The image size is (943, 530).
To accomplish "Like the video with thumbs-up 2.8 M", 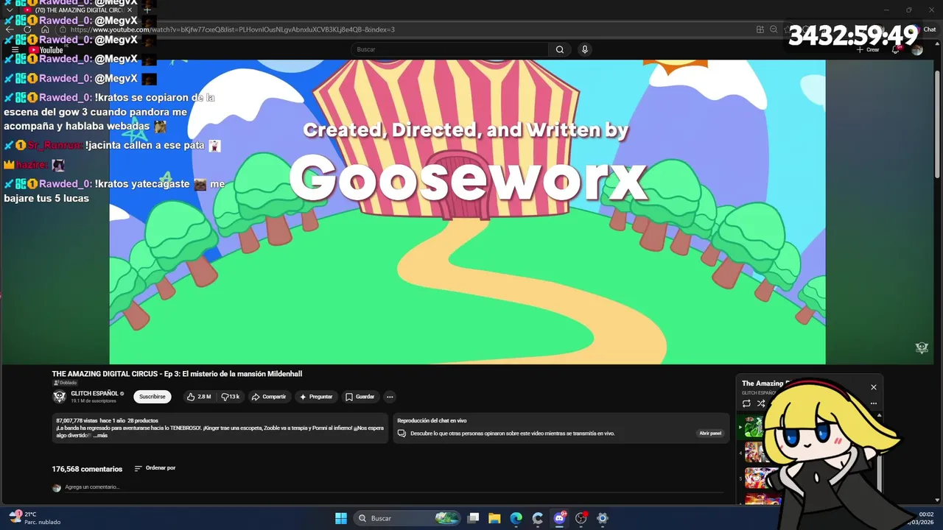I will 200,397.
